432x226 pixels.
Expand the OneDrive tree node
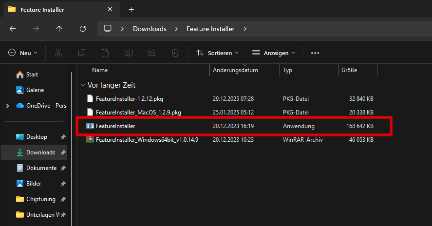(x=7, y=106)
